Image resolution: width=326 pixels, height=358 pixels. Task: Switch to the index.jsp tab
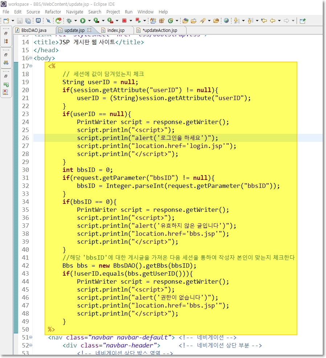[x=116, y=30]
